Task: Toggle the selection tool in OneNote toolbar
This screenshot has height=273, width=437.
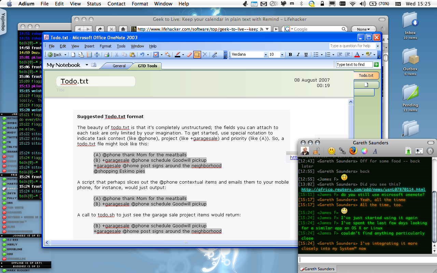Action: [197, 55]
